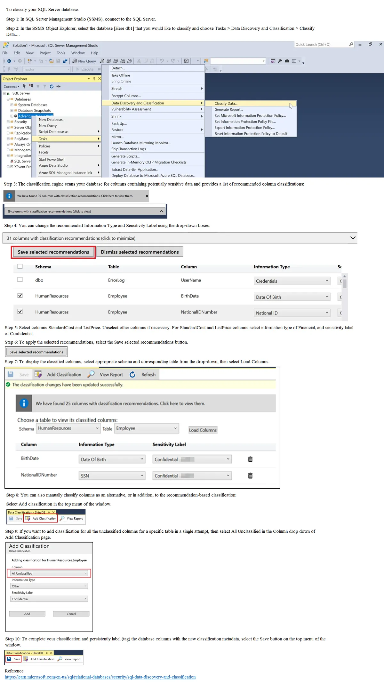The width and height of the screenshot is (384, 683).
Task: Click the View Report magnifier in the Load Columns screenshot
Action: (91, 374)
